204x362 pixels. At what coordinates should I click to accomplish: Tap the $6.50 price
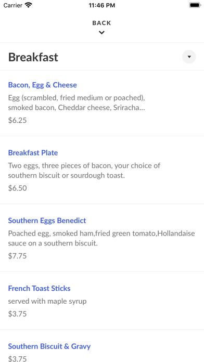point(18,188)
